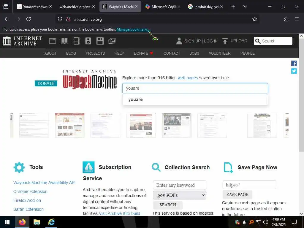Share page via Twitter icon
Viewport: 304px width, 228px height.
click(x=294, y=71)
